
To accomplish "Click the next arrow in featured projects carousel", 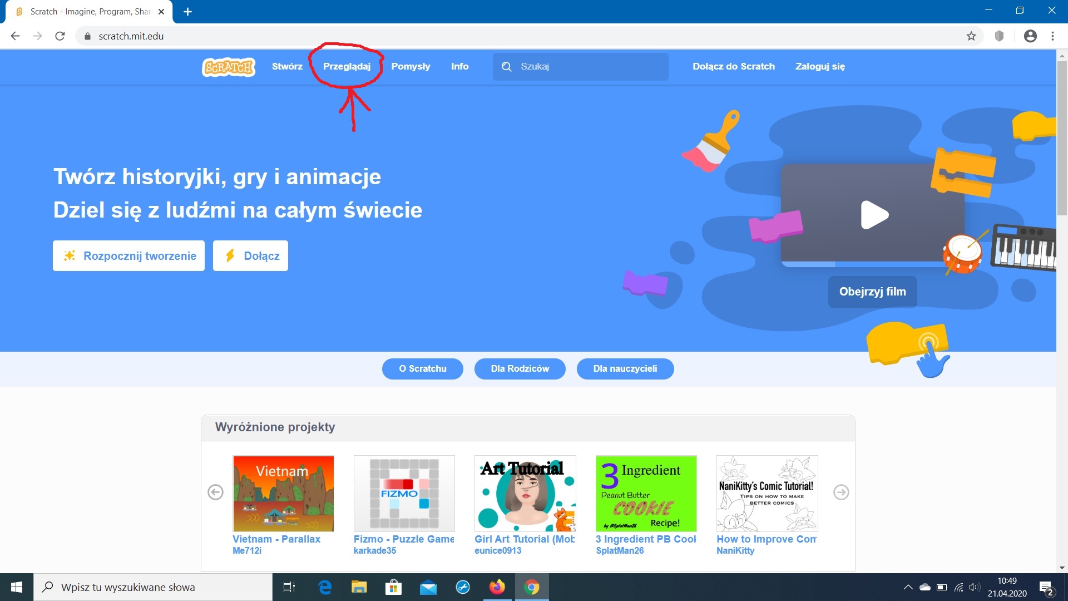I will pyautogui.click(x=841, y=492).
